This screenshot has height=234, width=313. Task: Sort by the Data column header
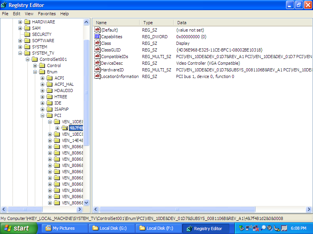point(243,23)
